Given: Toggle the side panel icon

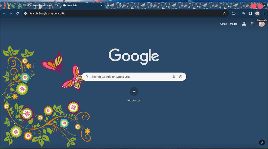Looking at the screenshot, I should 250,13.
